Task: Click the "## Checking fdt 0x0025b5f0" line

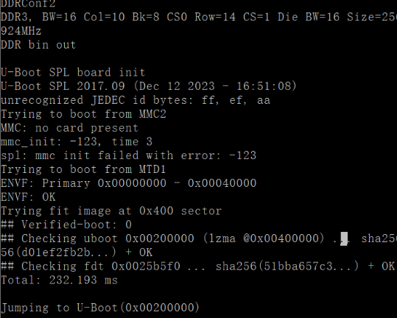Action: (197, 266)
